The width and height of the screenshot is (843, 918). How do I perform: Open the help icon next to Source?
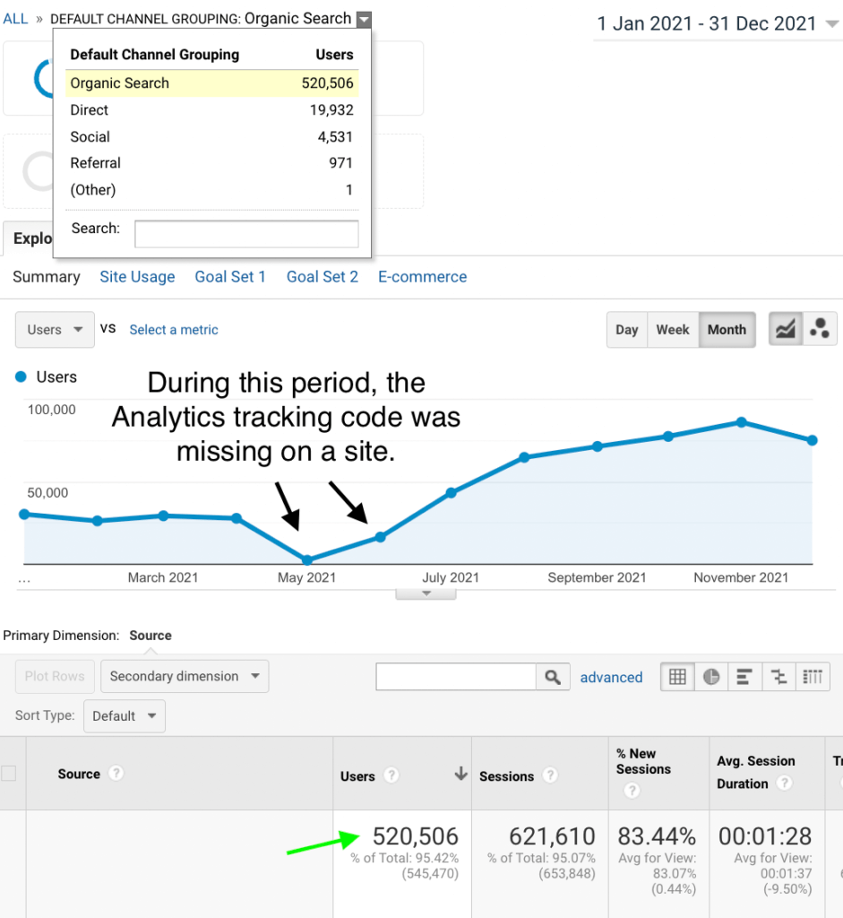(x=116, y=774)
